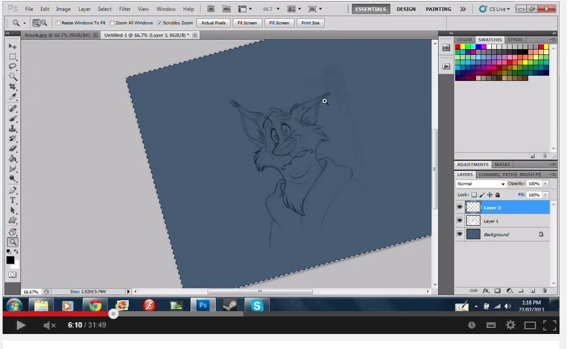Viewport: 568px width, 349px height.
Task: Hide Layer 3 with its eye icon
Action: 460,207
